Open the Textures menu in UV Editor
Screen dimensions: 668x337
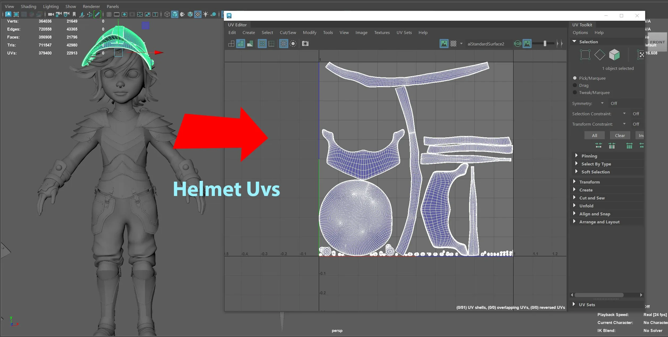(382, 32)
